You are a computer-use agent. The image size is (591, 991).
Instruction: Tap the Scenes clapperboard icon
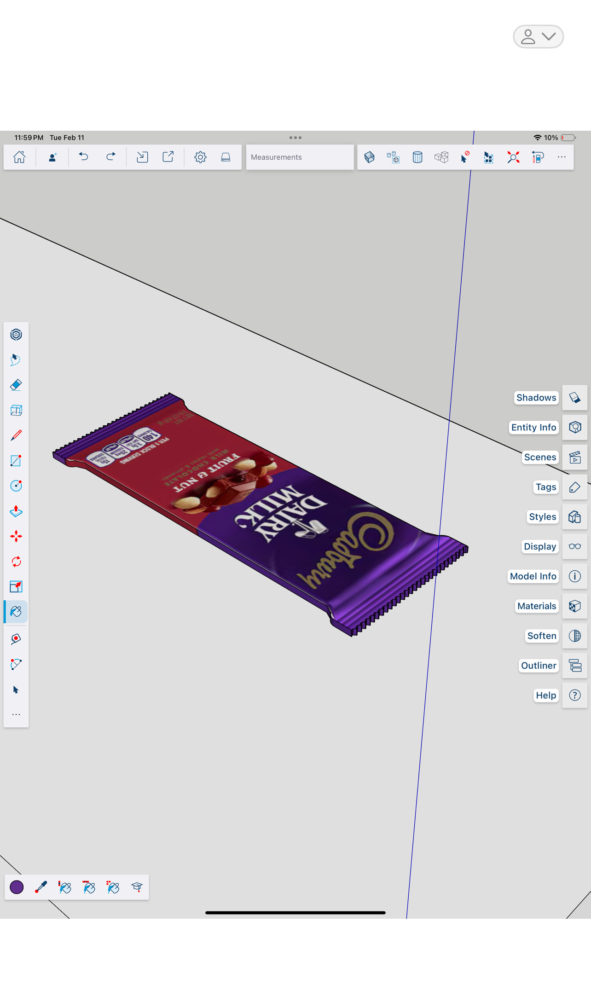pos(575,457)
